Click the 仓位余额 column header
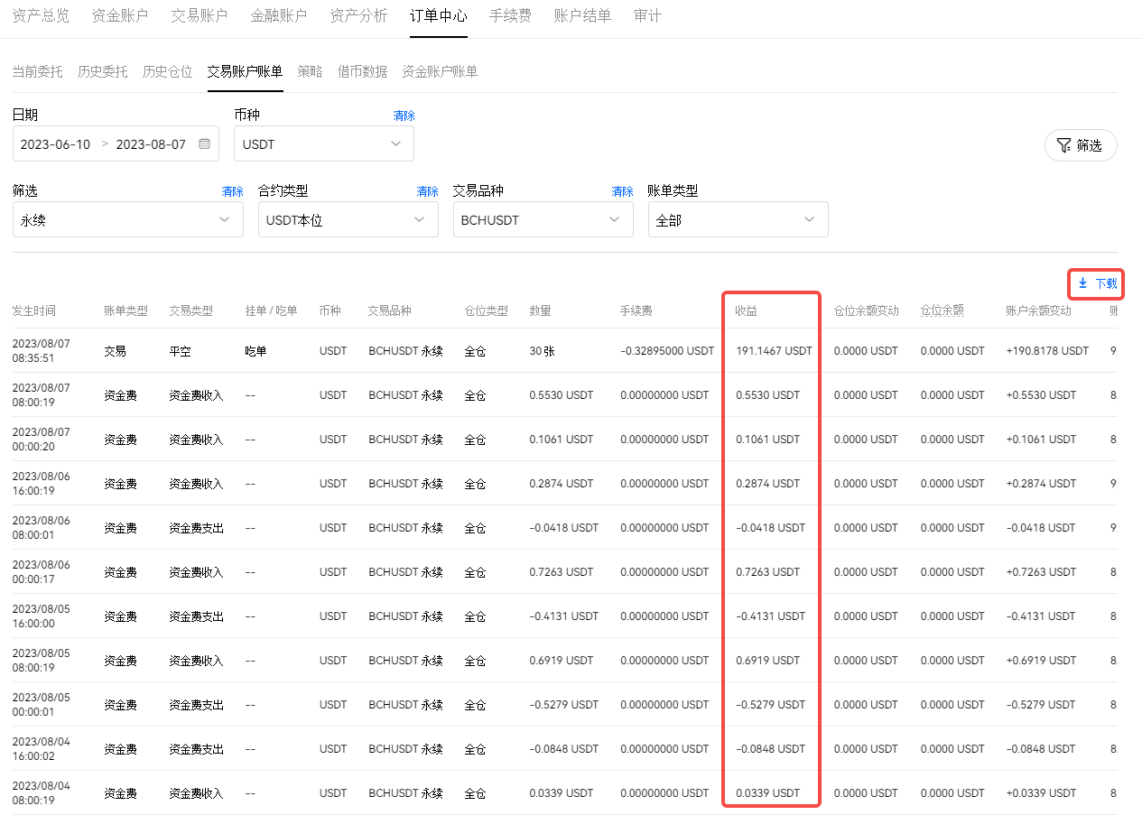Image resolution: width=1142 pixels, height=815 pixels. tap(942, 310)
